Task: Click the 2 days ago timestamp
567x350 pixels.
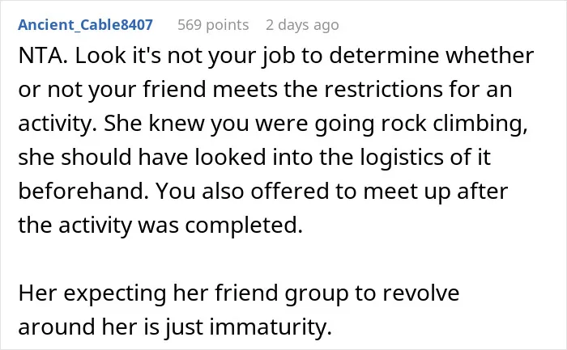Action: click(302, 25)
